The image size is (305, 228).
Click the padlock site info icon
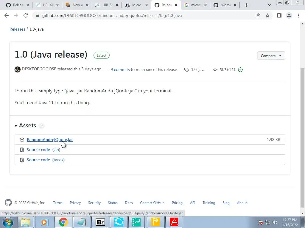coord(38,15)
